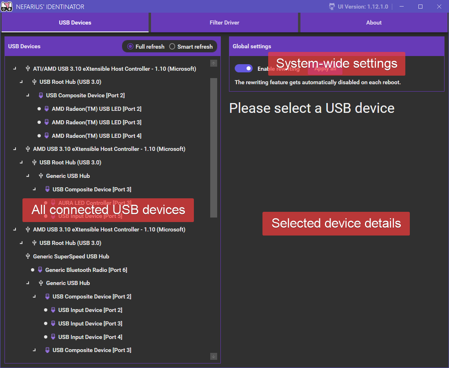
Task: Select the 'Generic SuperSpeed USB Hub' row text
Action: [x=71, y=256]
